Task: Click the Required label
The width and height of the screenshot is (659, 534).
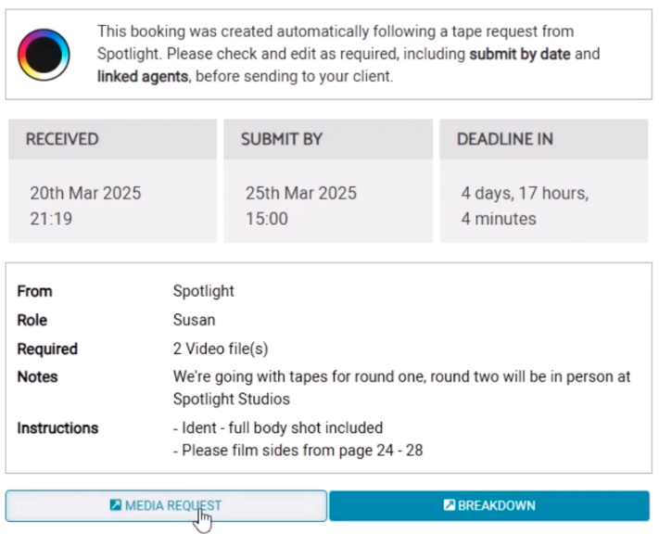Action: [47, 349]
